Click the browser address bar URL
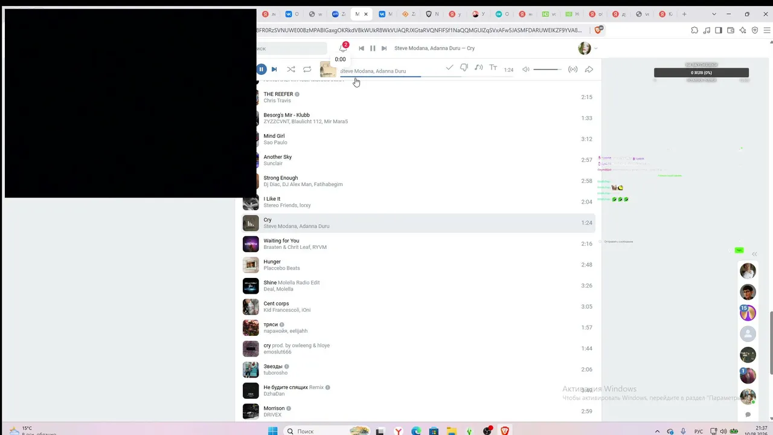This screenshot has width=773, height=435. click(x=419, y=30)
